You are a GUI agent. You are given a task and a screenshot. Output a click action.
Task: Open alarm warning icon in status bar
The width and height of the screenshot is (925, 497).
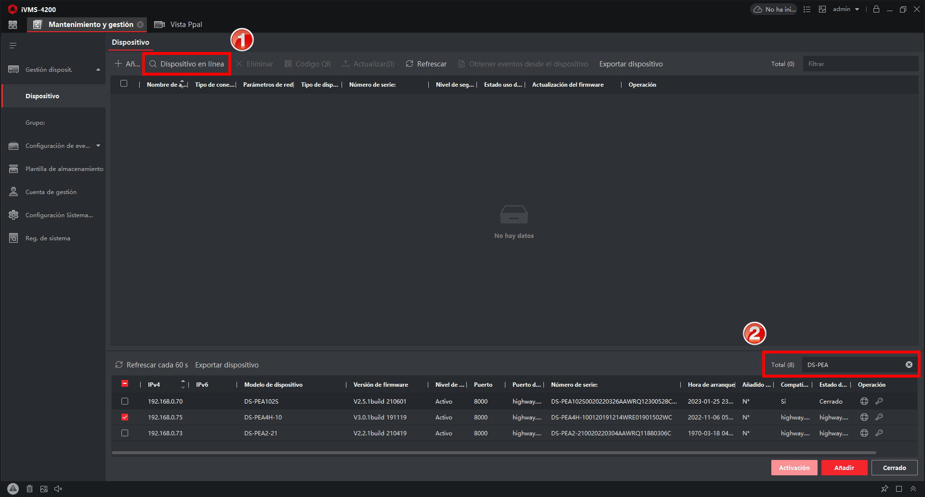pos(13,489)
